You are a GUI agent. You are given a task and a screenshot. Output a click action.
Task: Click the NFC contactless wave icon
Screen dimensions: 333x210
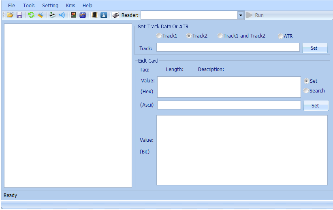pos(62,15)
